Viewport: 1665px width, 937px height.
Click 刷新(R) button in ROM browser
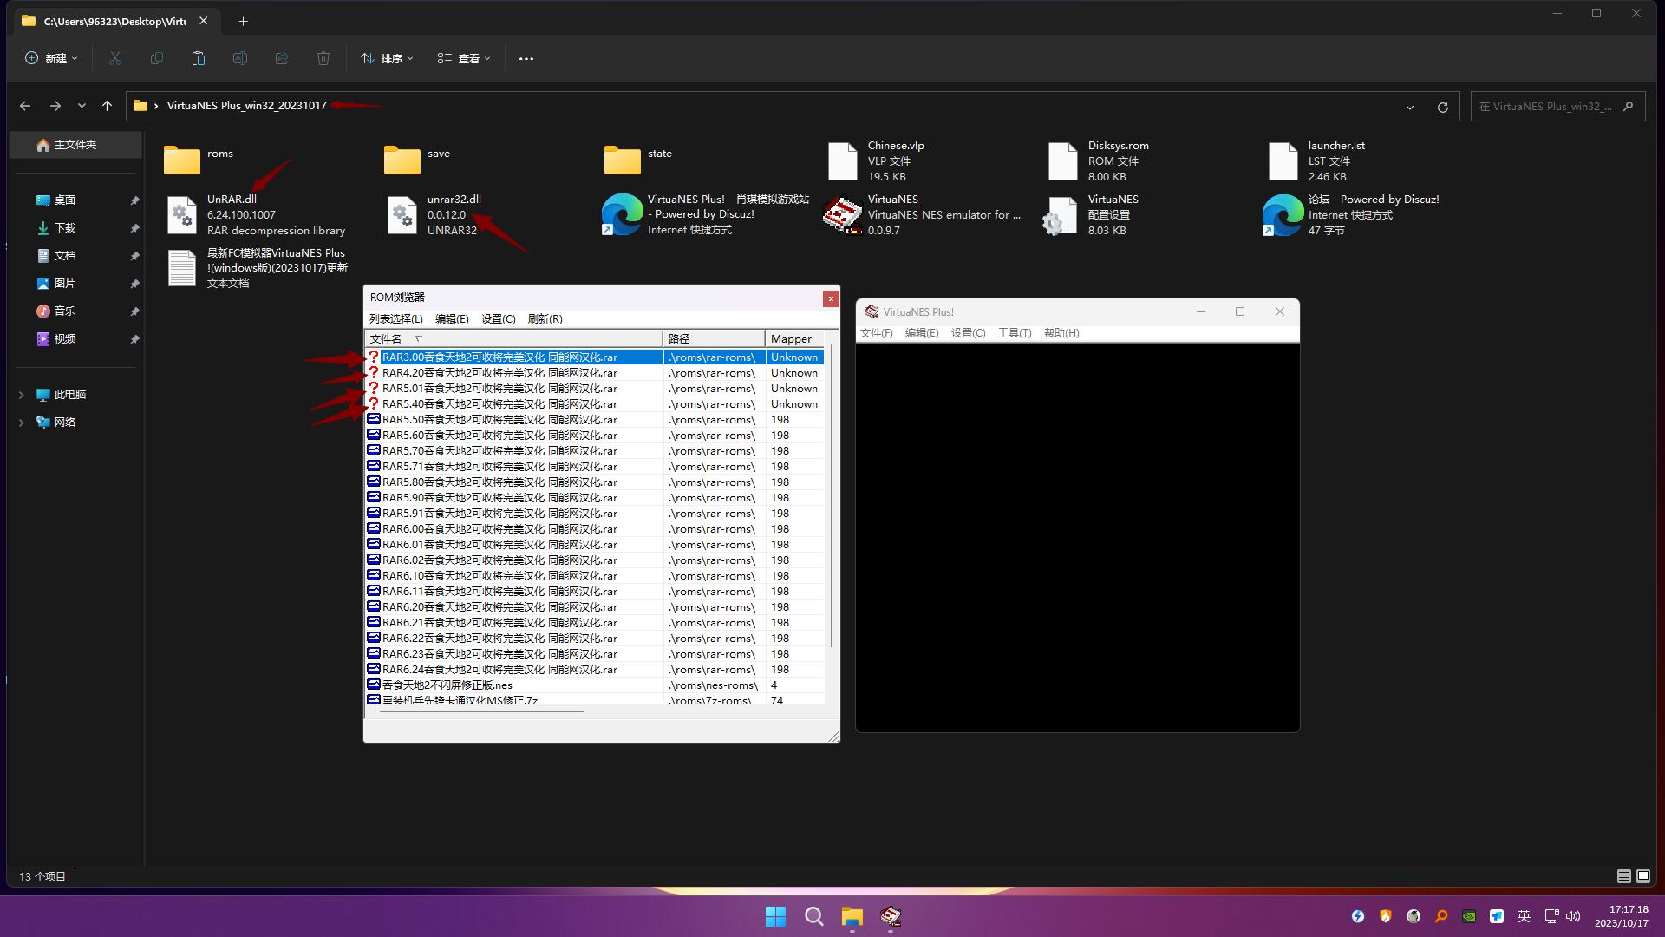543,318
